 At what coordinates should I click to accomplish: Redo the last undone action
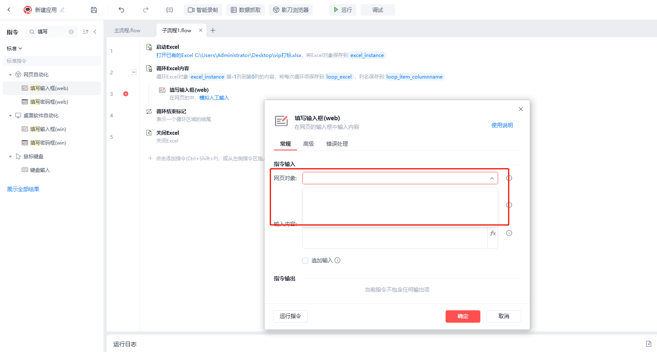tap(146, 10)
